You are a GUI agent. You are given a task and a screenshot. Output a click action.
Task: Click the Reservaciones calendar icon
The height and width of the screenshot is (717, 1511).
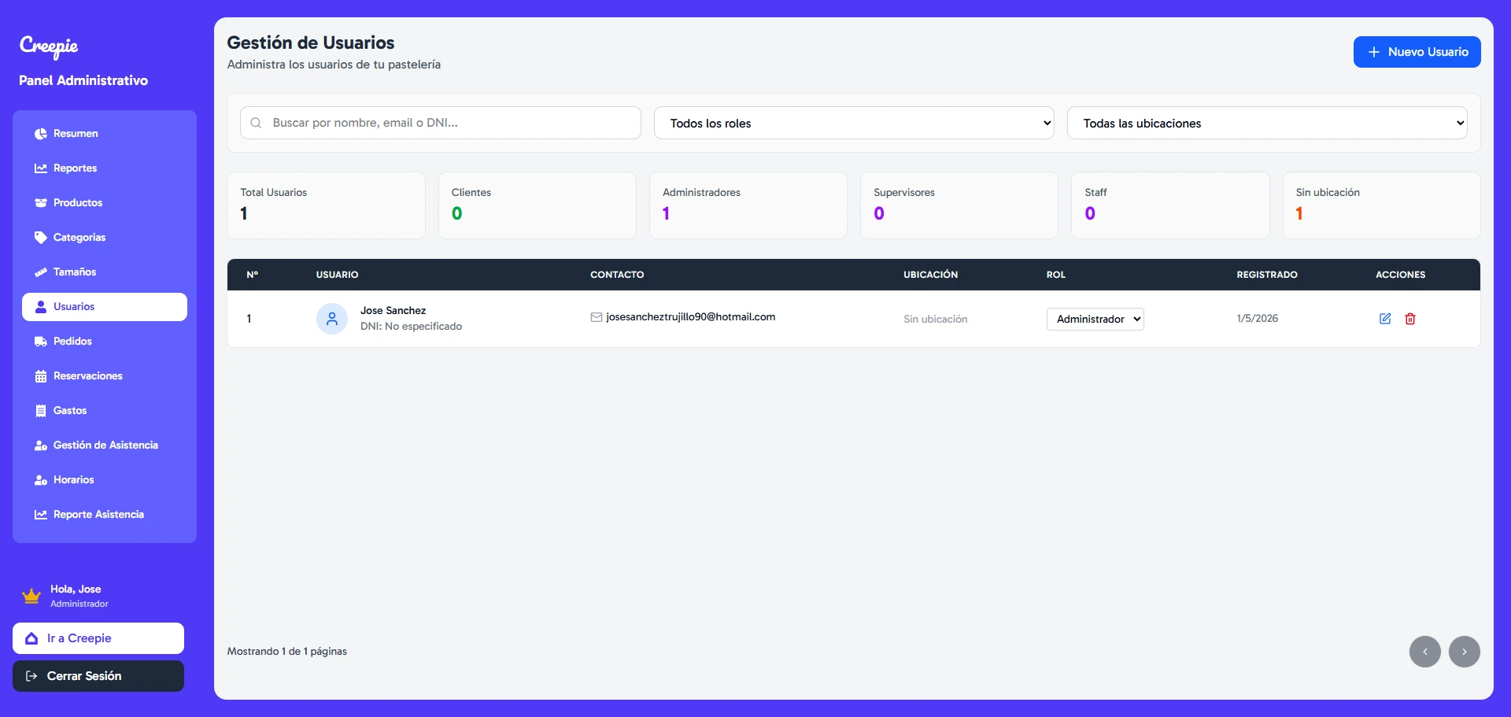point(41,376)
